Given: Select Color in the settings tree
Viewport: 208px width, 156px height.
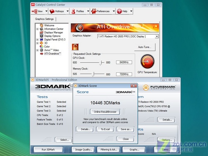Looking at the screenshot, I should pos(47,47).
